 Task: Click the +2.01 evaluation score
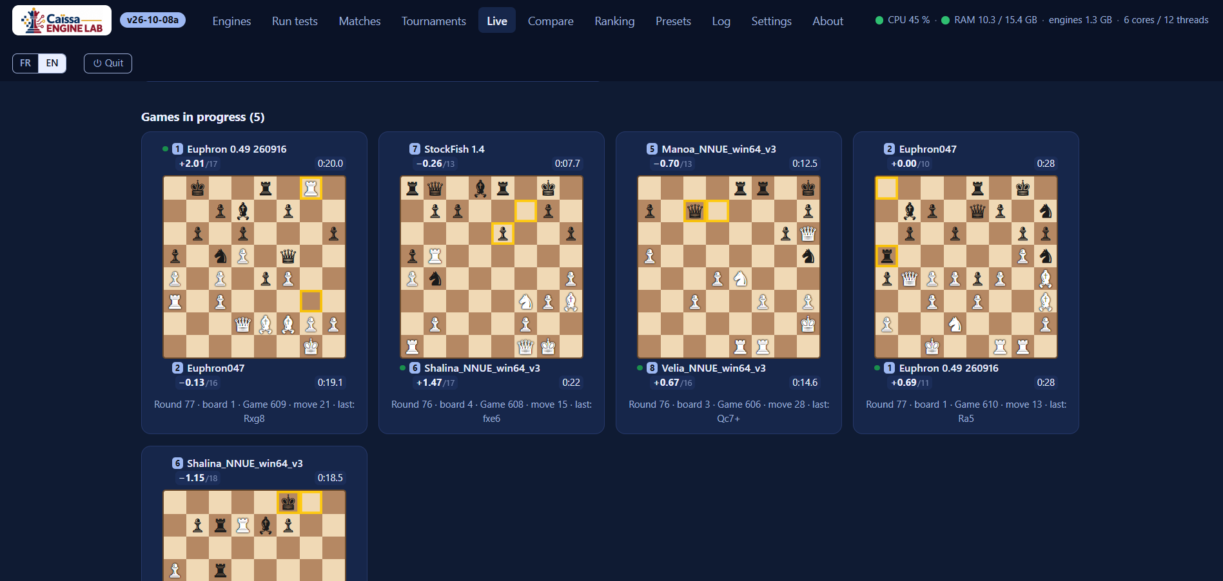coord(191,164)
